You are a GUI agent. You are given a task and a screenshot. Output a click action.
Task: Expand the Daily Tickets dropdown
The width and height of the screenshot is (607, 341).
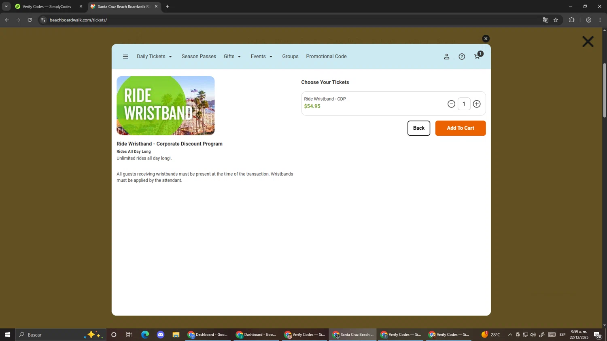pyautogui.click(x=154, y=57)
